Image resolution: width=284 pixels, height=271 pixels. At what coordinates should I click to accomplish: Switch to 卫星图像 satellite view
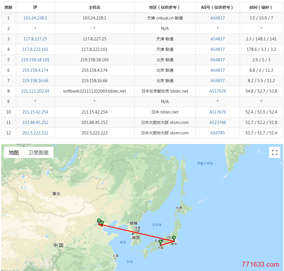pos(38,152)
